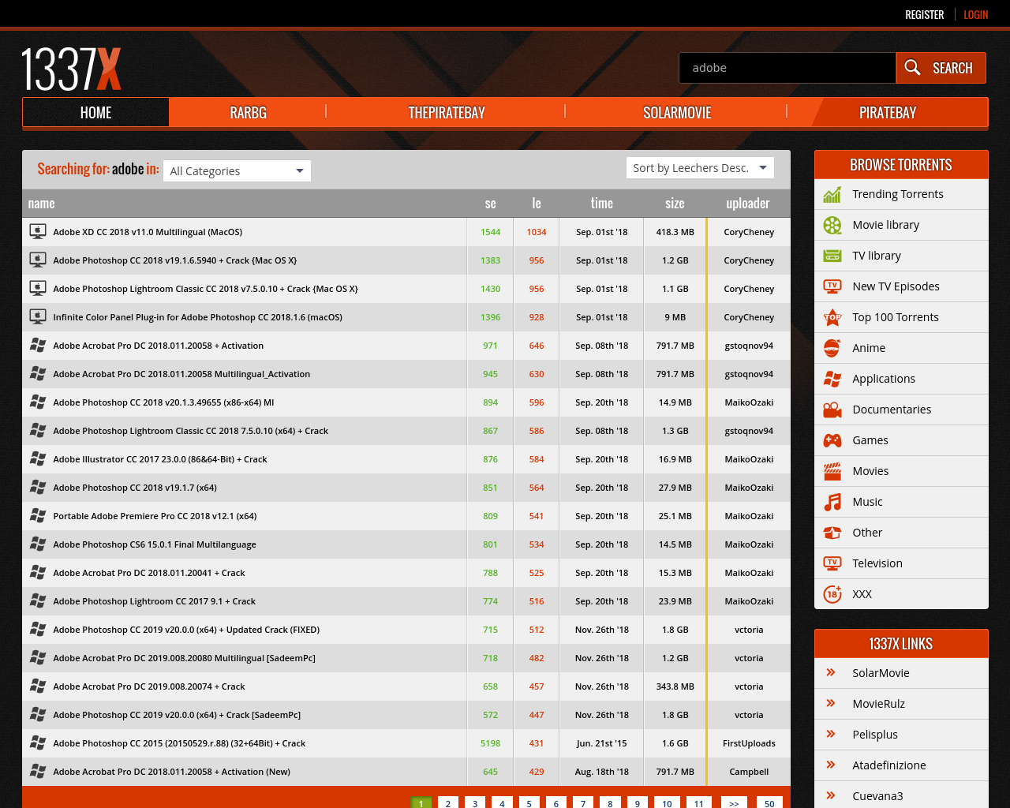
Task: Click icon beside Adobe Photoshop CS6 15.0.1
Action: [37, 544]
